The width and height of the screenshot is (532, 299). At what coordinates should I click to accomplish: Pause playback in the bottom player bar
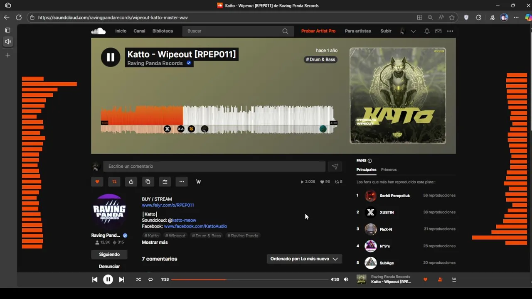(x=108, y=279)
